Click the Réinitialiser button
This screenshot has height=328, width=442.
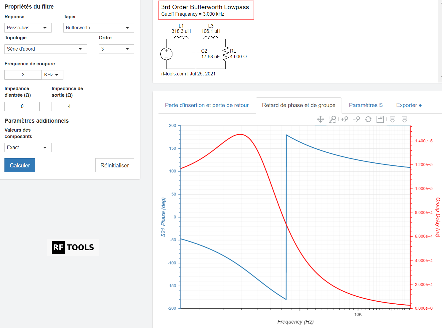[114, 165]
